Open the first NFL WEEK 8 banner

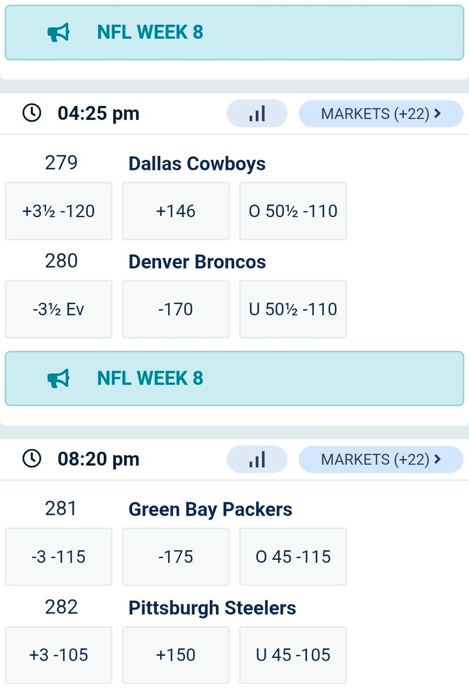[234, 33]
